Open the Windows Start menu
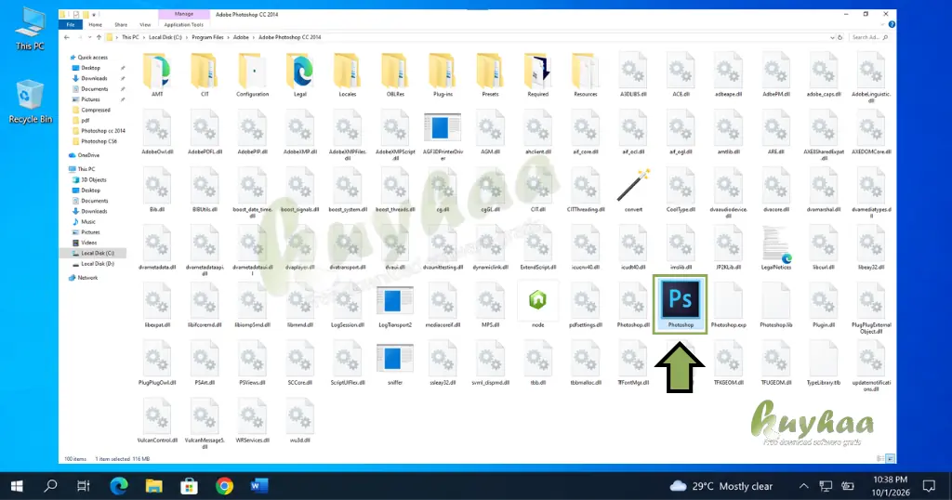952x500 pixels. [x=17, y=486]
